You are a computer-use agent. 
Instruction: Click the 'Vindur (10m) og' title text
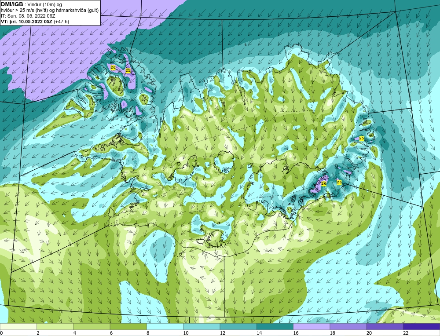point(45,4)
